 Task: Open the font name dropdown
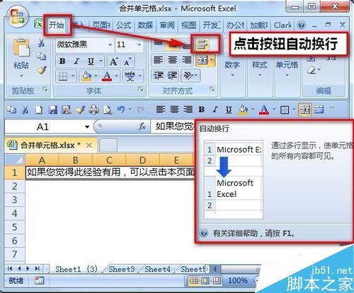point(110,44)
